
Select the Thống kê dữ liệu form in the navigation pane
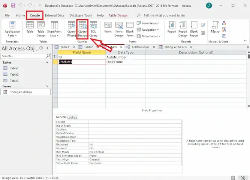pos(25,92)
